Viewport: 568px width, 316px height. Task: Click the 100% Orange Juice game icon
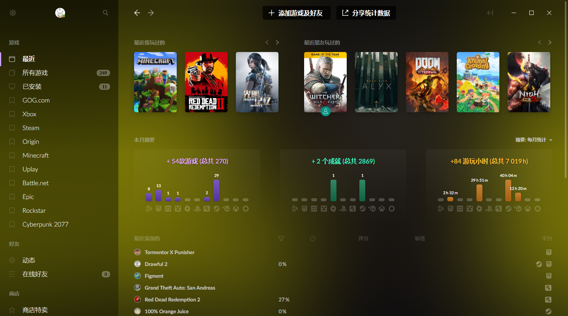point(137,311)
